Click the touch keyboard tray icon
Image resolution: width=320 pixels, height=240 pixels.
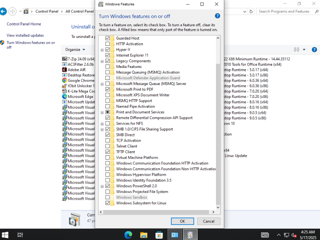tap(265, 235)
